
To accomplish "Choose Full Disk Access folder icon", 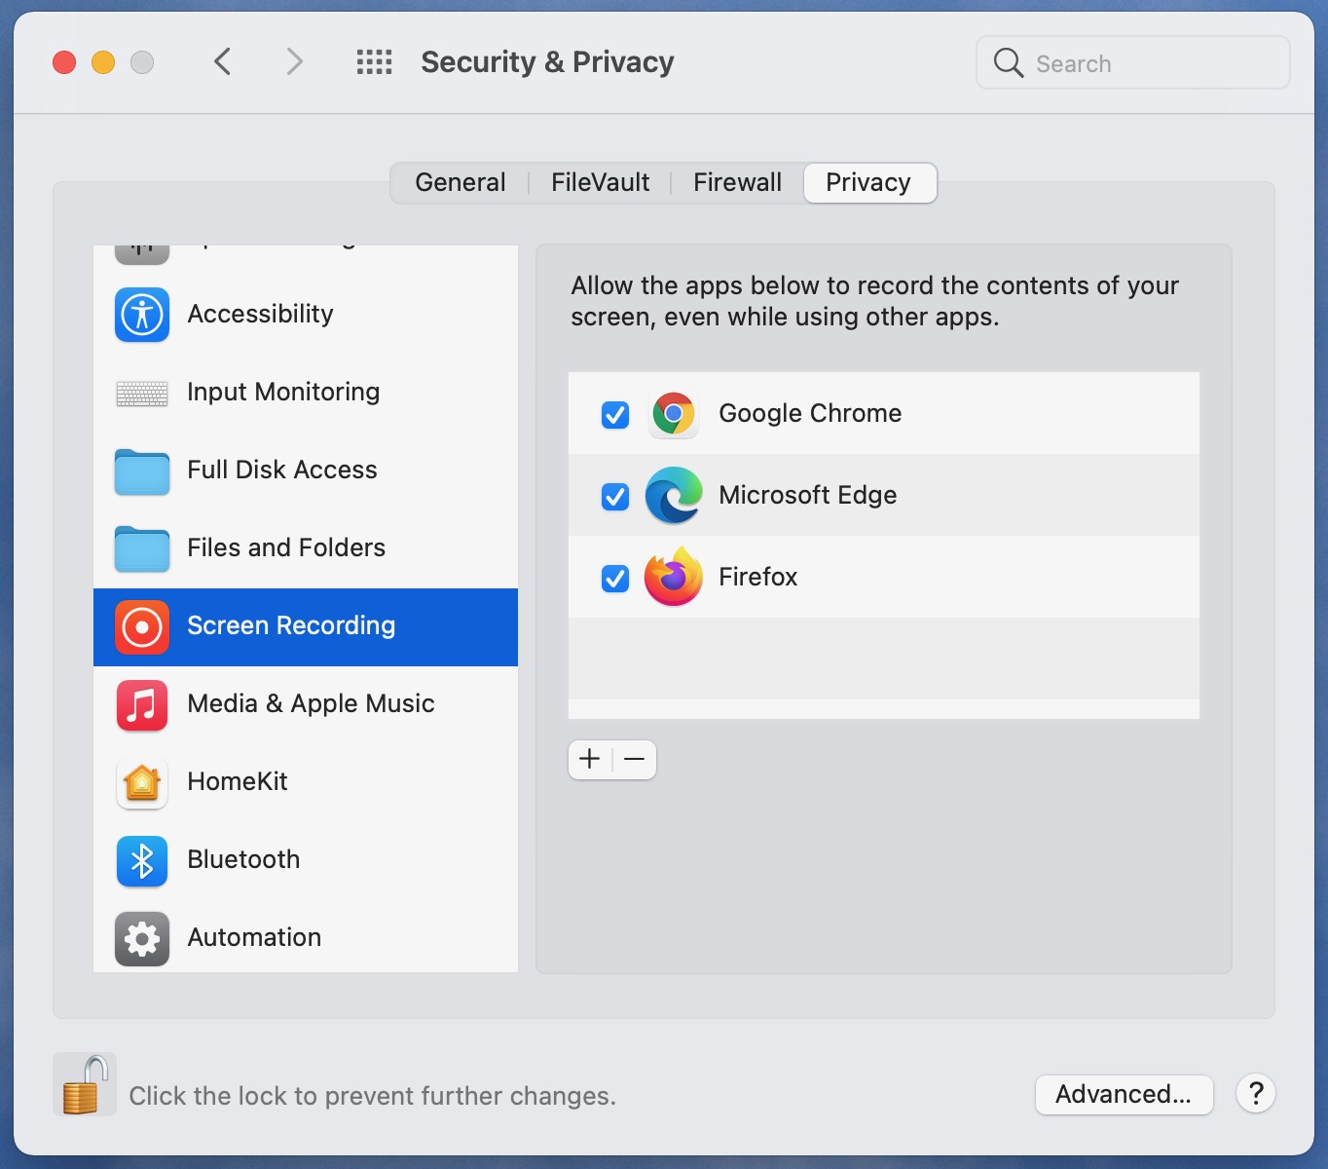I will [142, 471].
